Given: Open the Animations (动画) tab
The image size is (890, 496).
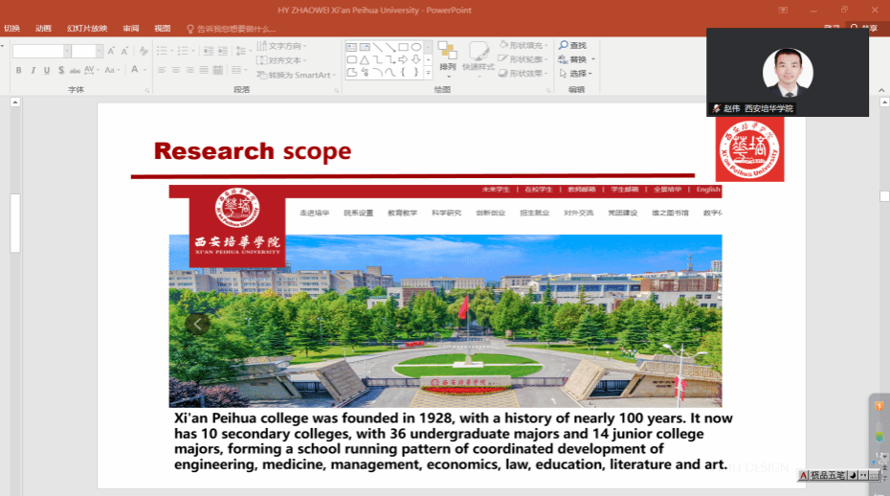Looking at the screenshot, I should click(x=43, y=28).
